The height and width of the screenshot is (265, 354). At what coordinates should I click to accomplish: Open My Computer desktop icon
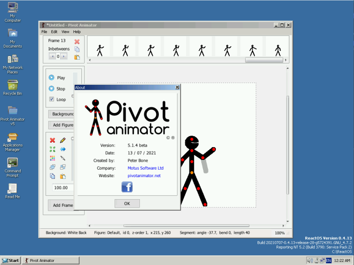click(x=13, y=12)
